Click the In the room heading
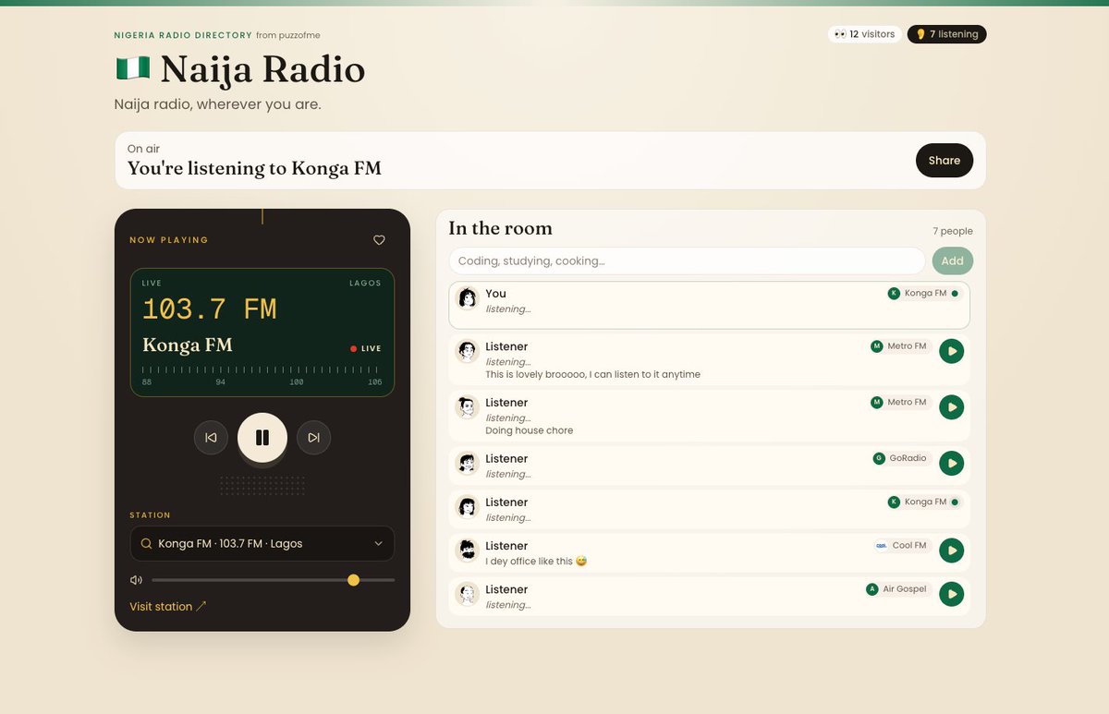 pyautogui.click(x=500, y=228)
